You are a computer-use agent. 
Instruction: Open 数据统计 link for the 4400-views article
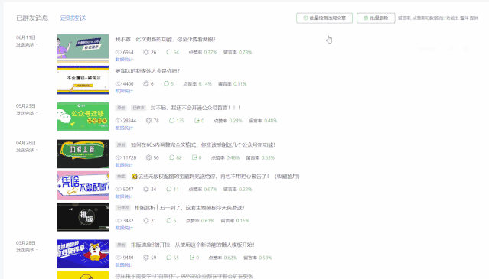click(124, 91)
